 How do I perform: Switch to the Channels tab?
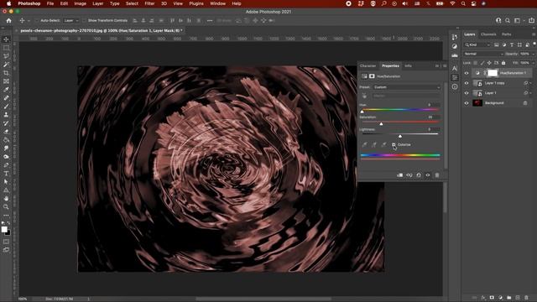[488, 34]
